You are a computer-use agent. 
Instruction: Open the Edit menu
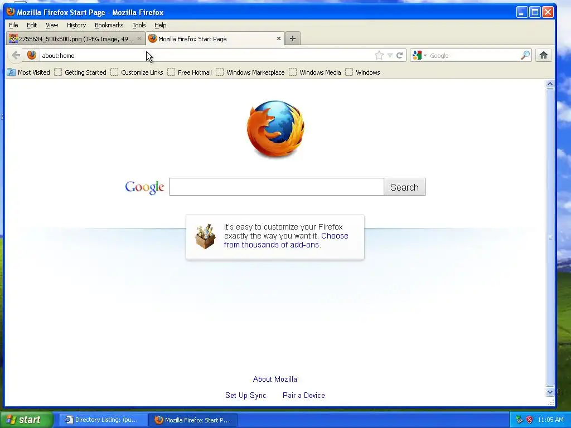point(32,25)
